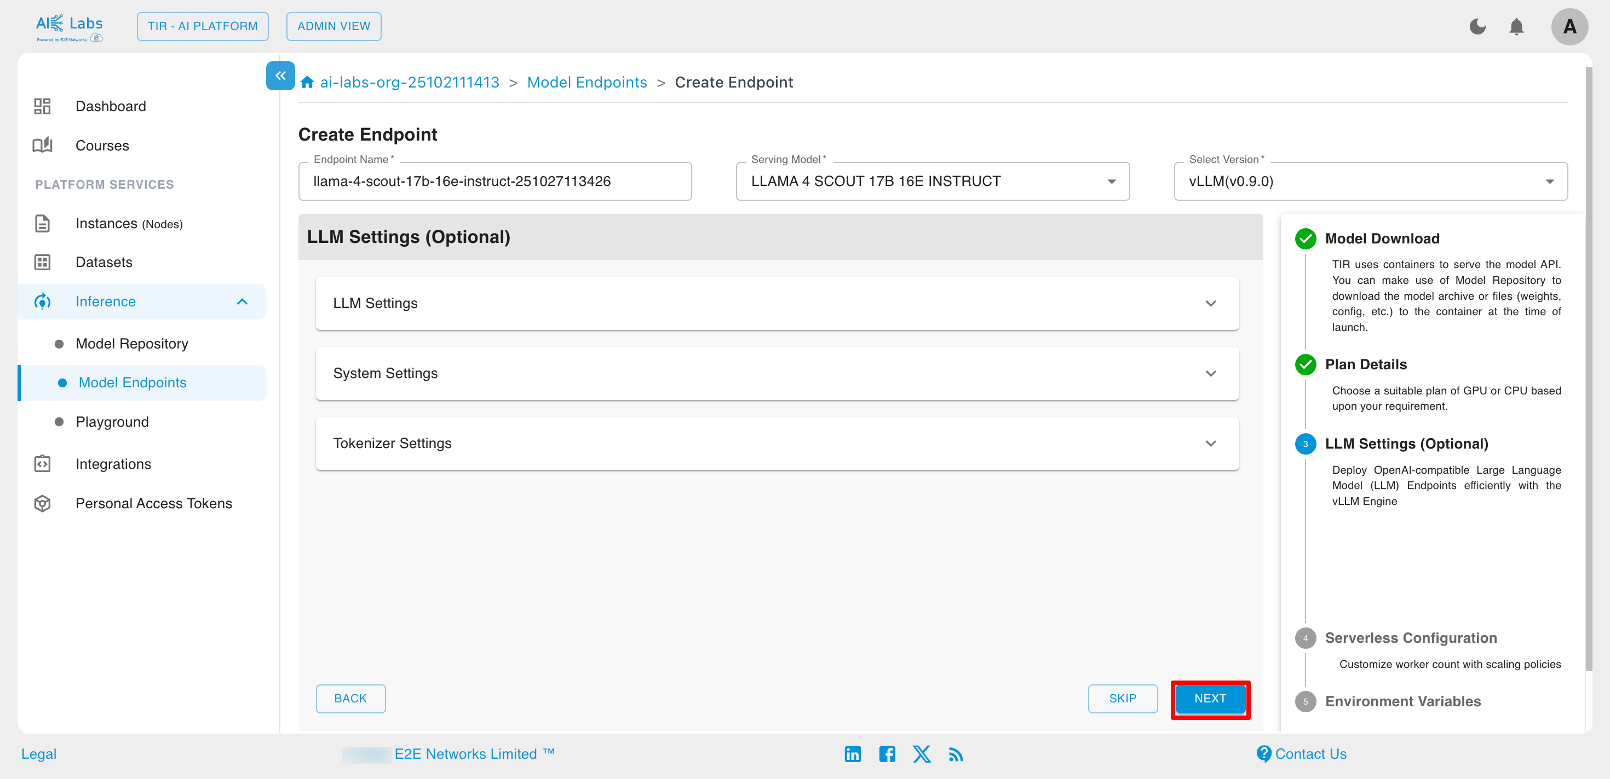
Task: Toggle dark mode moon icon
Action: pyautogui.click(x=1477, y=27)
